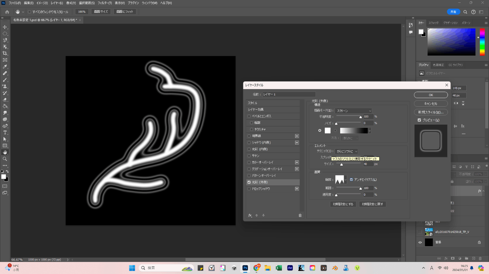Click the Windows Start button
This screenshot has height=274, width=489.
pos(132,268)
